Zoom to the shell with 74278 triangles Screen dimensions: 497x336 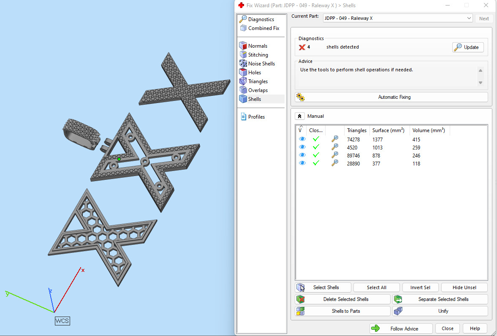334,139
